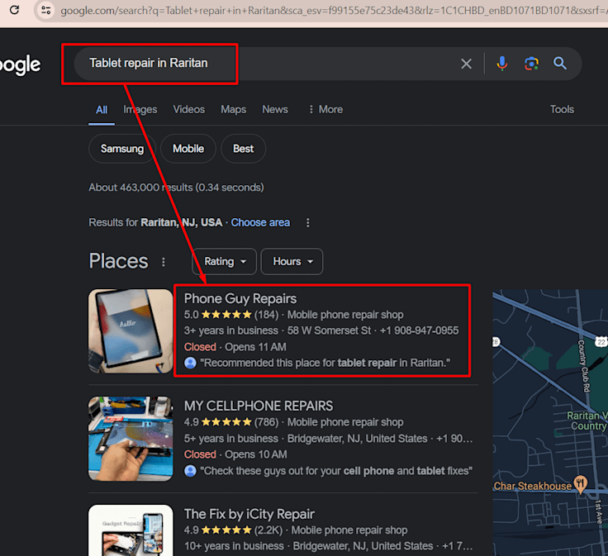Open the Places heading link
This screenshot has width=608, height=556.
coord(118,261)
